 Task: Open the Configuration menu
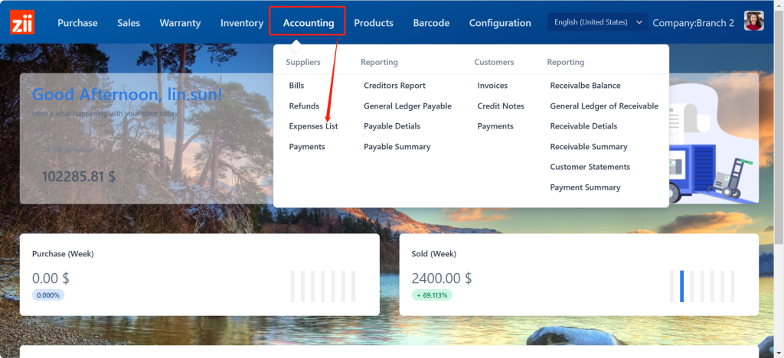500,23
